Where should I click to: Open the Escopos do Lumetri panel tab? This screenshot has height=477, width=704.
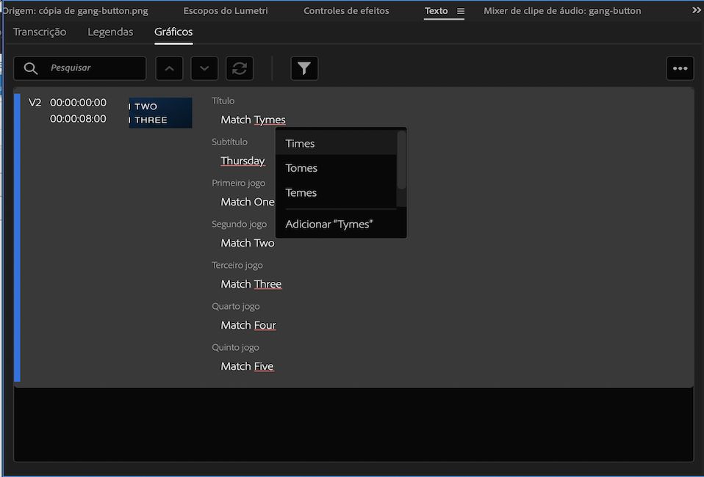pos(226,11)
